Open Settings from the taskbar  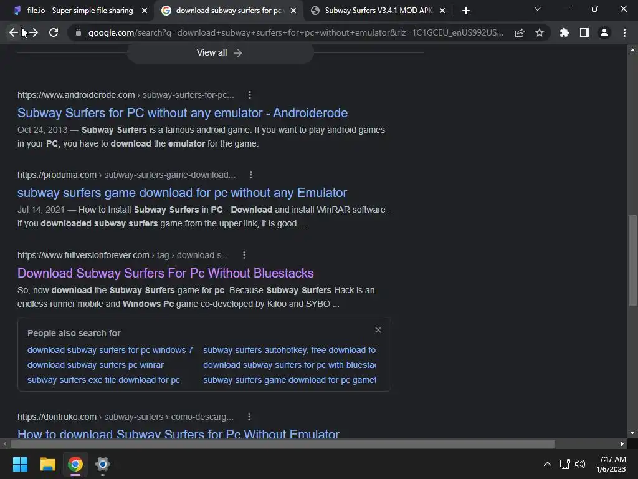pos(103,464)
